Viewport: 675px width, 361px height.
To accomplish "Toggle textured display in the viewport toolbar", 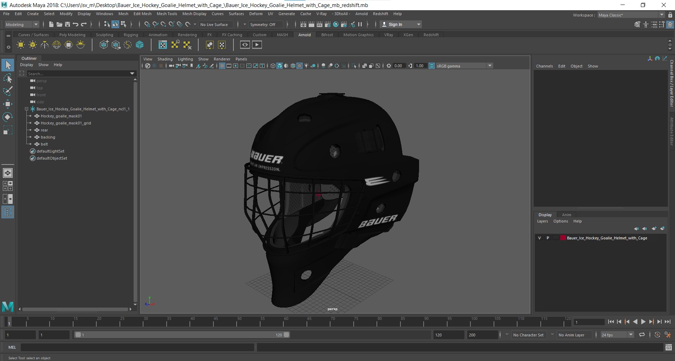I will tap(300, 66).
